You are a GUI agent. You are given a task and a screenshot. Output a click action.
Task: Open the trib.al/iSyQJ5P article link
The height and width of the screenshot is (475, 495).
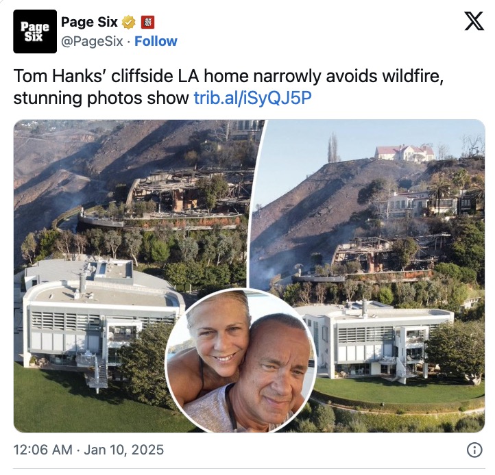pyautogui.click(x=252, y=97)
